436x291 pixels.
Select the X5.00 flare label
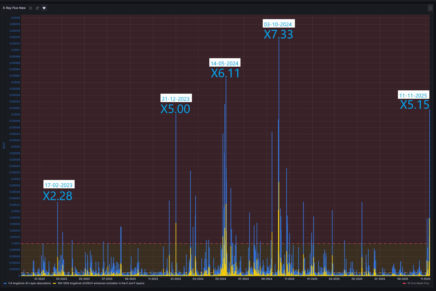(175, 109)
